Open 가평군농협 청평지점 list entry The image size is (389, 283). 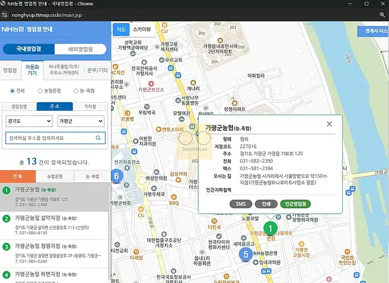click(54, 254)
